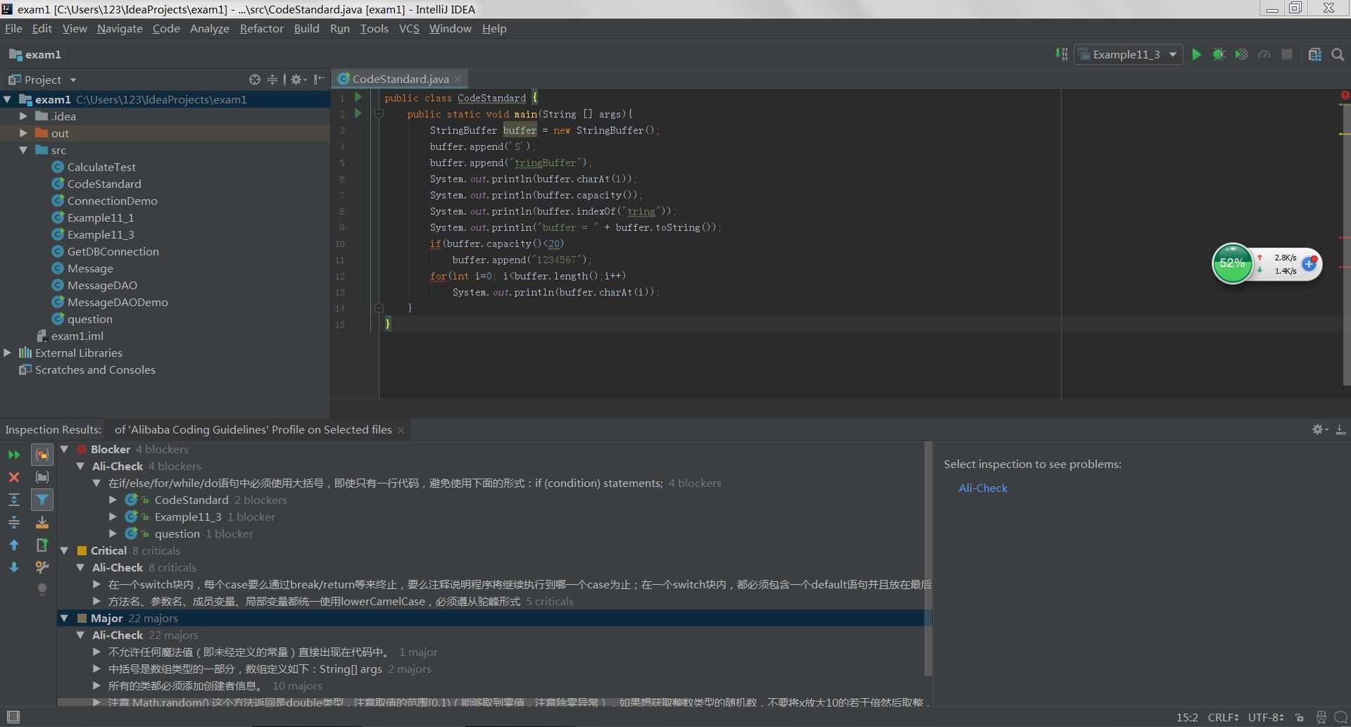Screen dimensions: 1351x727
Task: Click export inspection results icon
Action: [42, 545]
